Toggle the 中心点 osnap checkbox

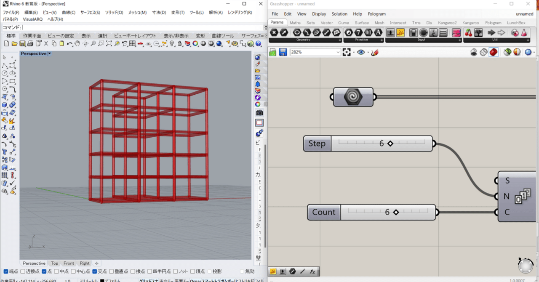tap(73, 271)
